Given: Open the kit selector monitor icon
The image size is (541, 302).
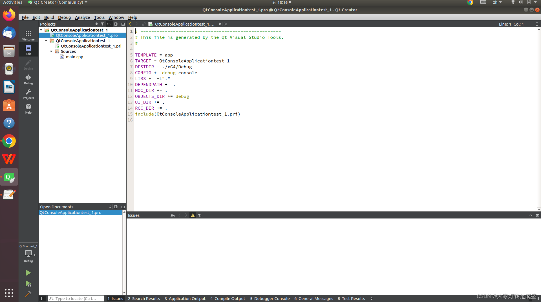Looking at the screenshot, I should point(28,254).
